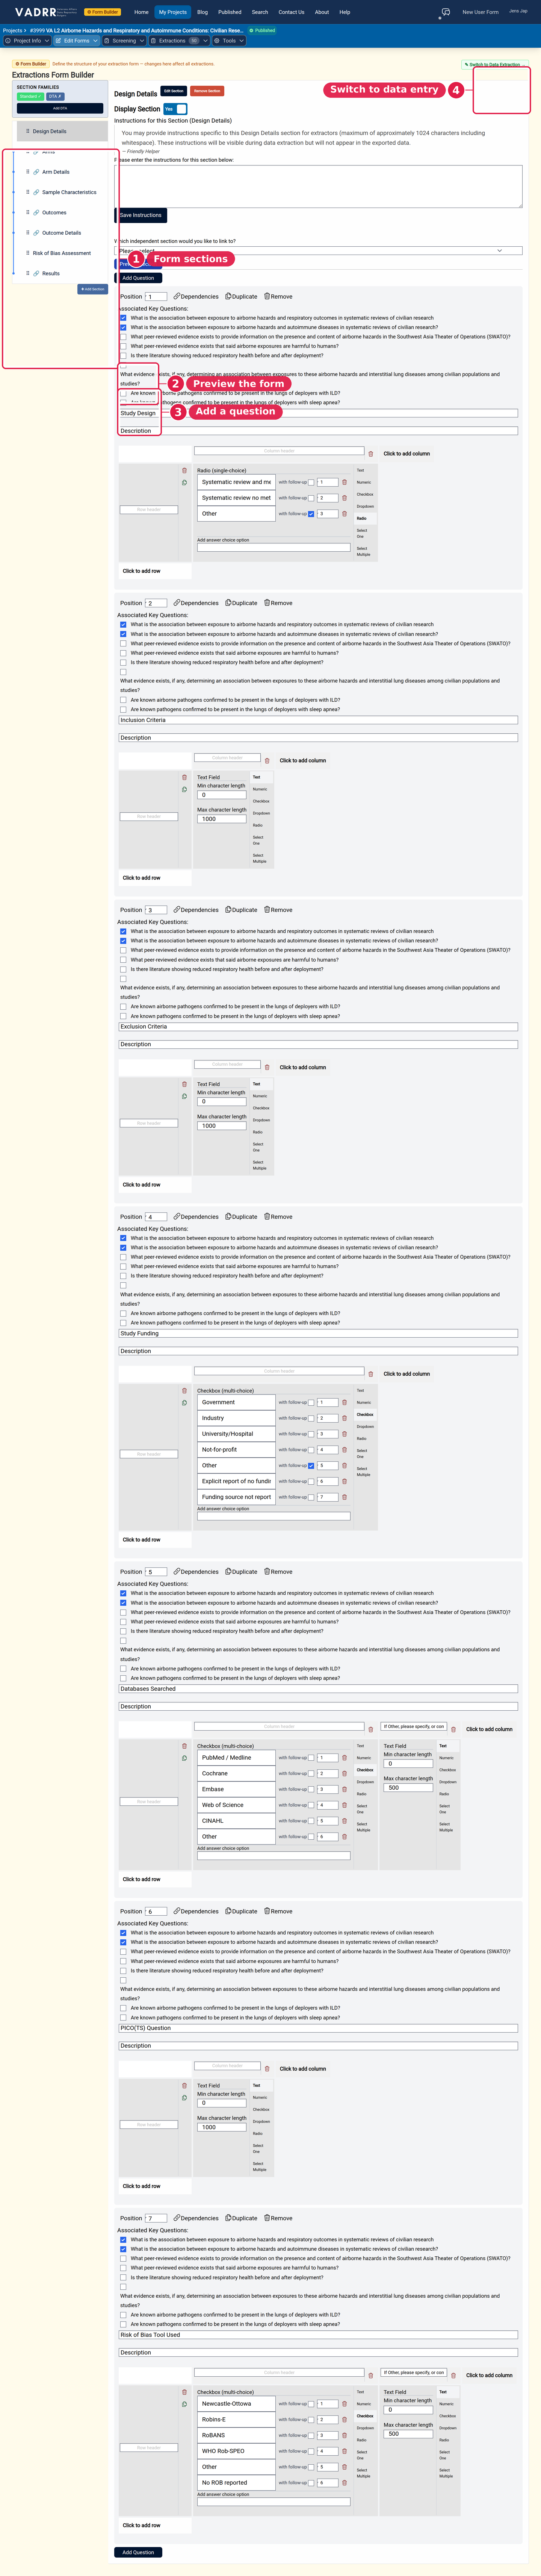This screenshot has height=2576, width=541.
Task: Open the Edit Forms dropdown
Action: coord(78,41)
